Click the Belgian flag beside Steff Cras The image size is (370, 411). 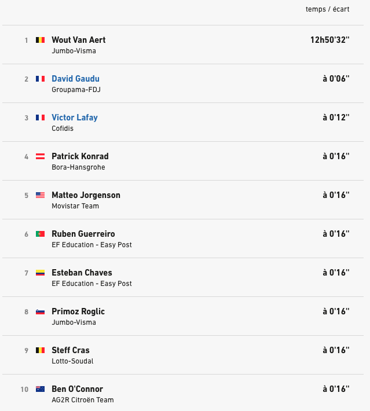tap(40, 350)
